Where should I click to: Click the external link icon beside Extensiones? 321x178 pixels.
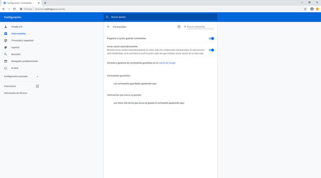[37, 86]
